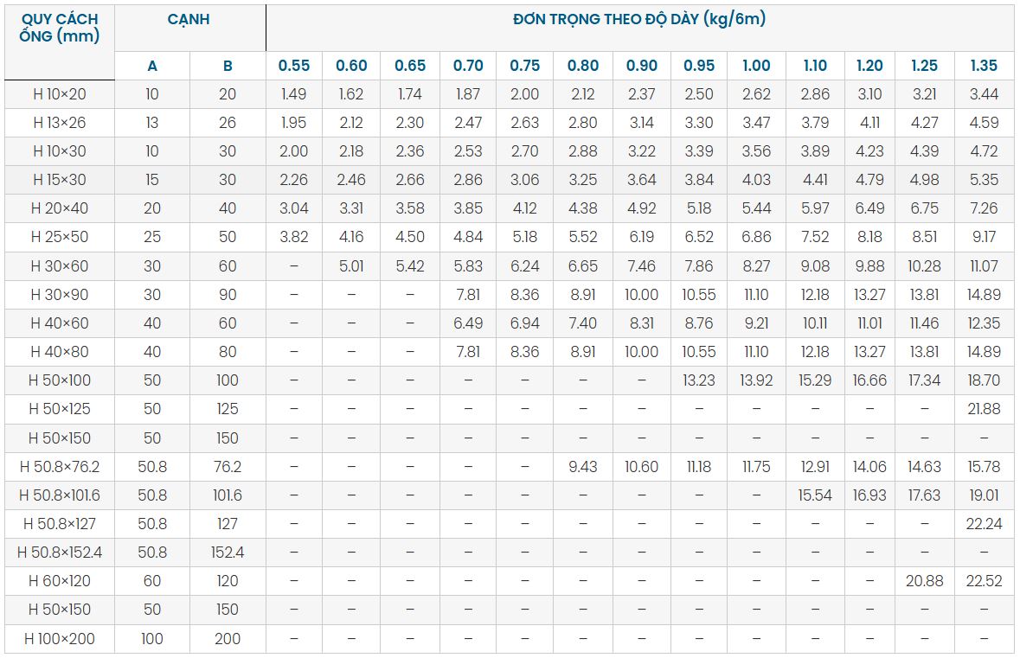This screenshot has width=1020, height=658.
Task: Click value 4.72 in the H 10×30 row
Action: [984, 151]
